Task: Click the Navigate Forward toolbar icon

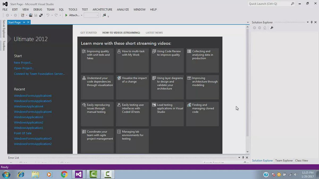Action: click(x=15, y=15)
